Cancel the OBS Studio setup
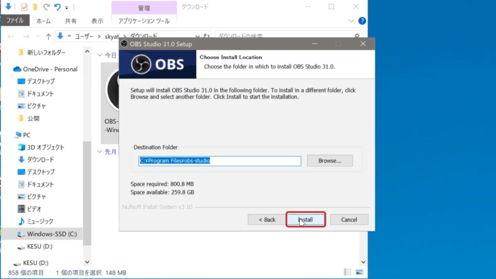Image resolution: width=496 pixels, height=279 pixels. [x=349, y=219]
